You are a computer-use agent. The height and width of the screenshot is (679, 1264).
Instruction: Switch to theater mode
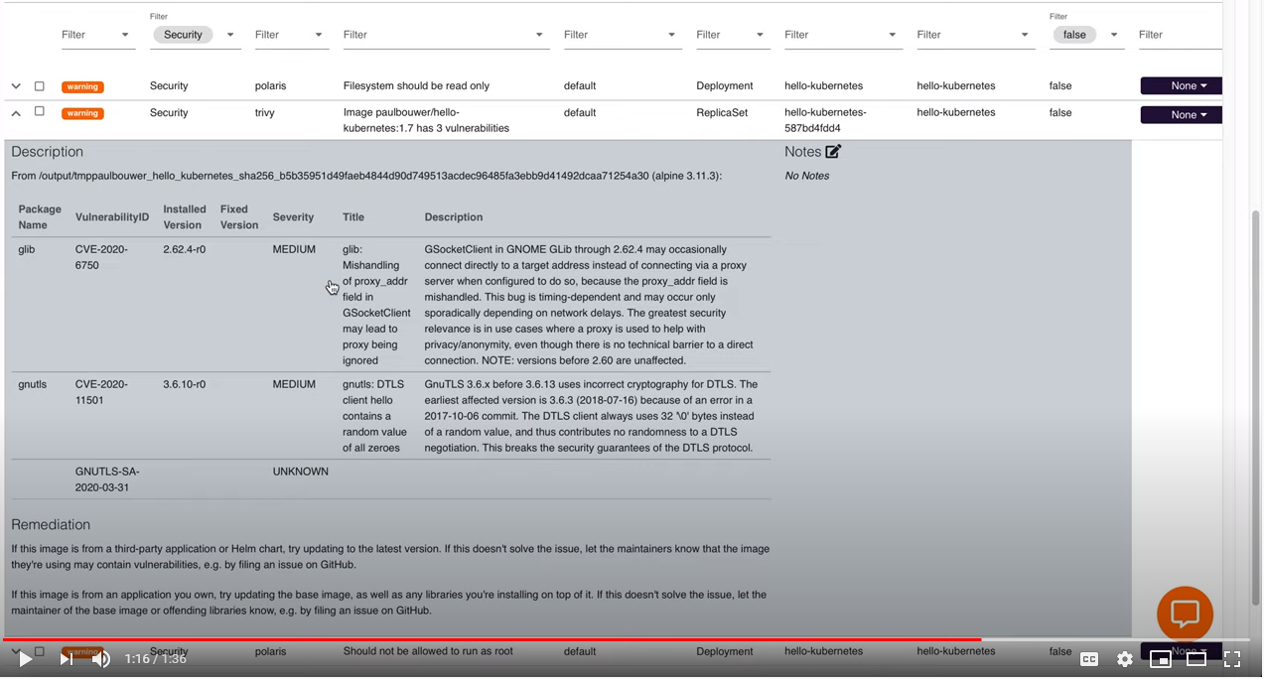click(1196, 659)
